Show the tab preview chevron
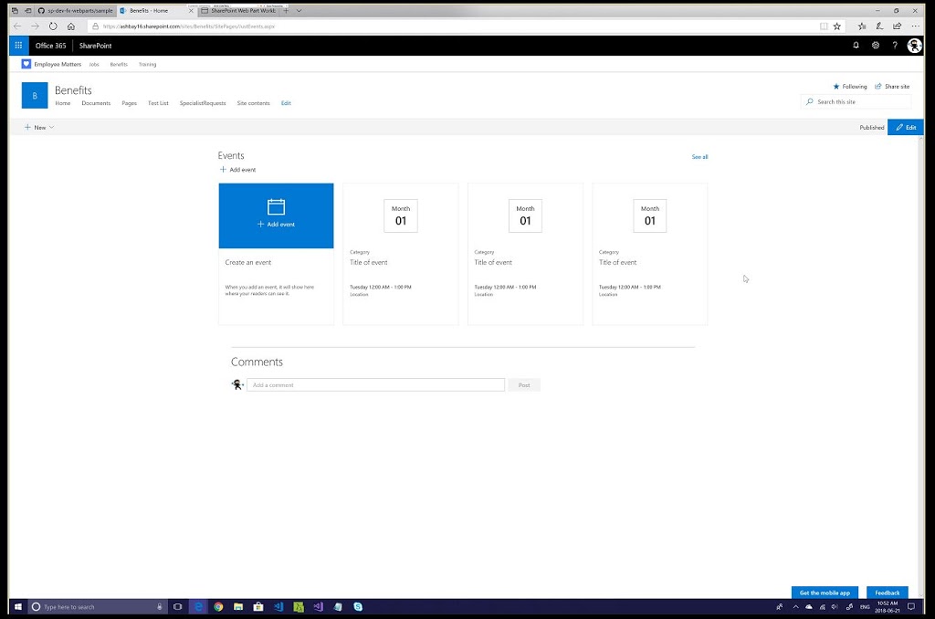The height and width of the screenshot is (619, 935). click(299, 10)
